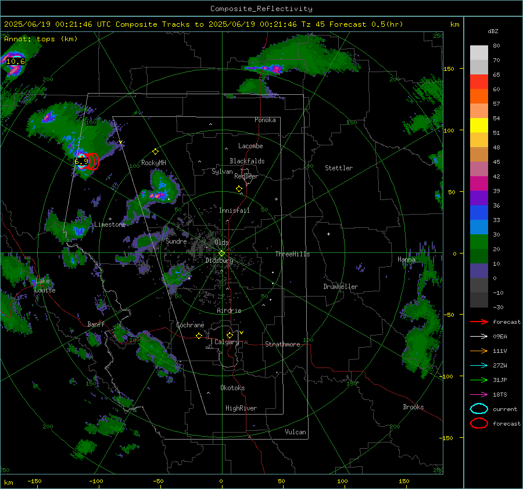This screenshot has width=523, height=489.
Task: Click the yellow diamond marker above Calgary
Action: [230, 335]
